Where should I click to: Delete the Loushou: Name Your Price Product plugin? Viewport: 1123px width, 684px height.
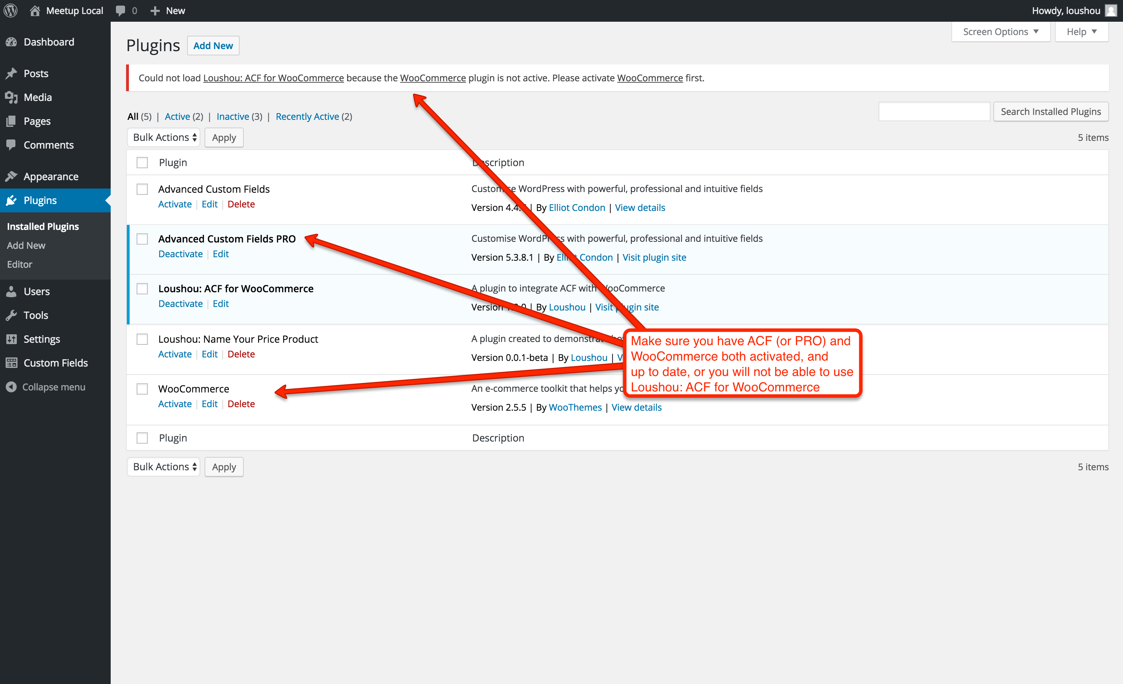click(241, 354)
